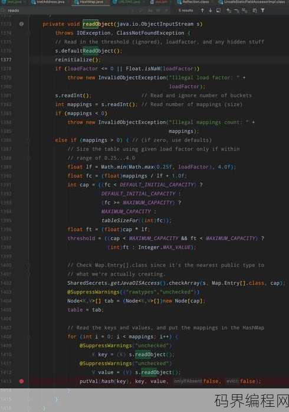Place caret on reinitialize() line 1377
This screenshot has width=289, height=412.
(78, 60)
